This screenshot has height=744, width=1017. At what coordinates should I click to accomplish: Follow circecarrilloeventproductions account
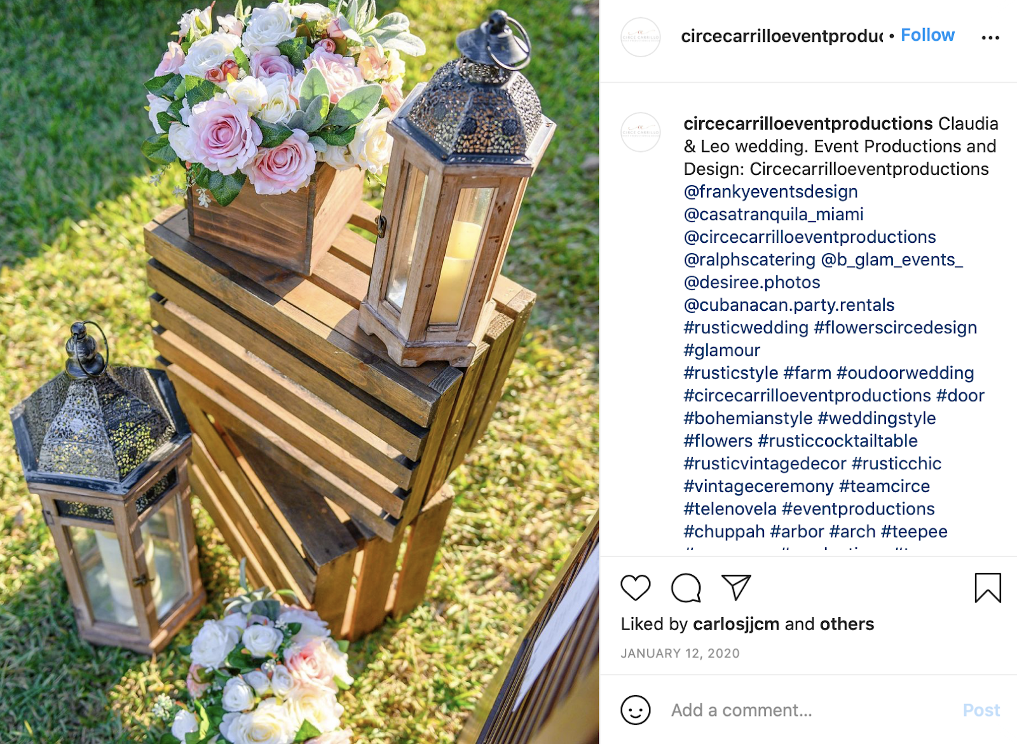(927, 35)
